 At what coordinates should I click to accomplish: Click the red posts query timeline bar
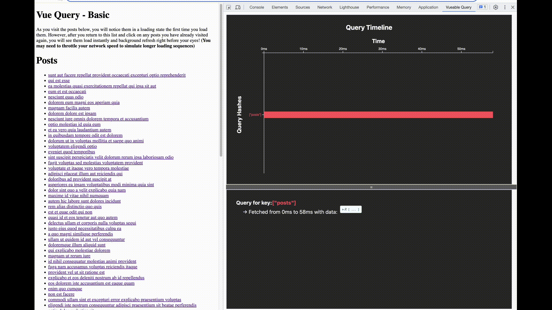click(x=378, y=115)
